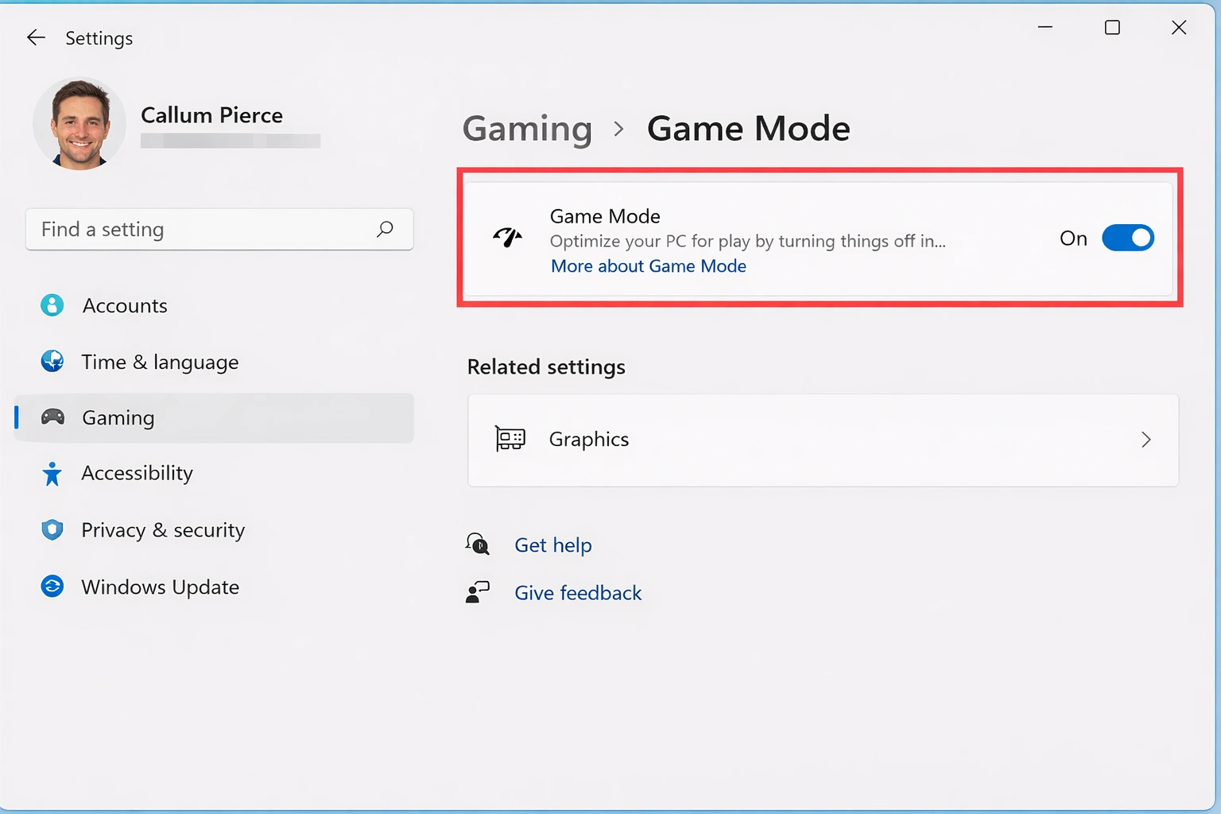This screenshot has width=1221, height=814.
Task: Click the Graphics card icon
Action: 510,439
